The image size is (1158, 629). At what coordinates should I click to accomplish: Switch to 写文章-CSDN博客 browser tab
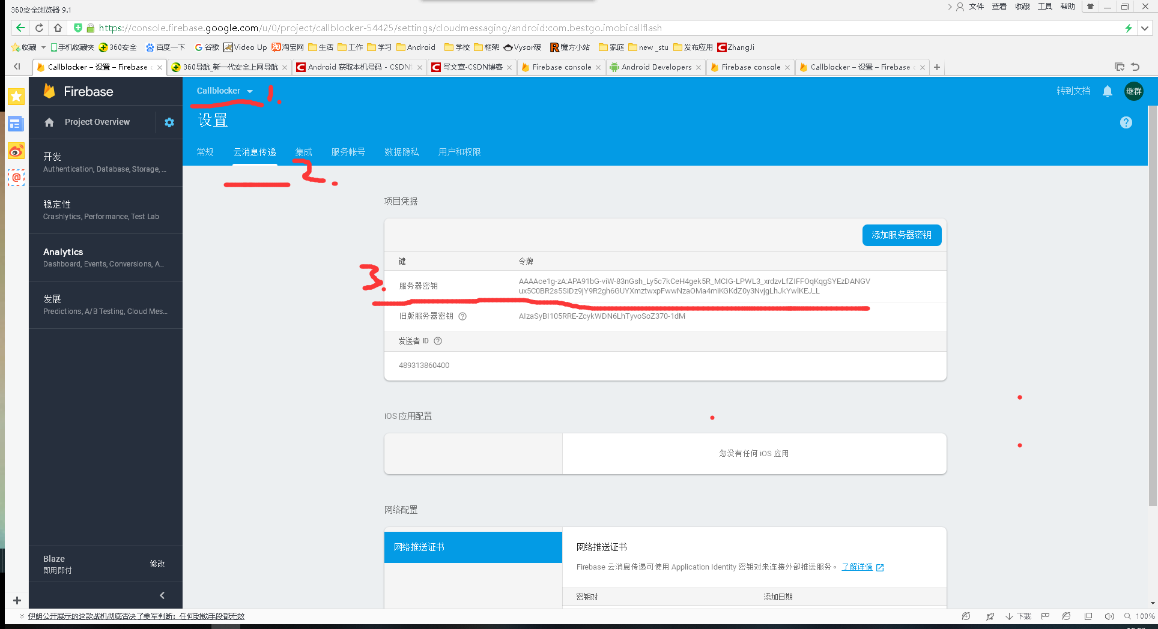coord(472,67)
